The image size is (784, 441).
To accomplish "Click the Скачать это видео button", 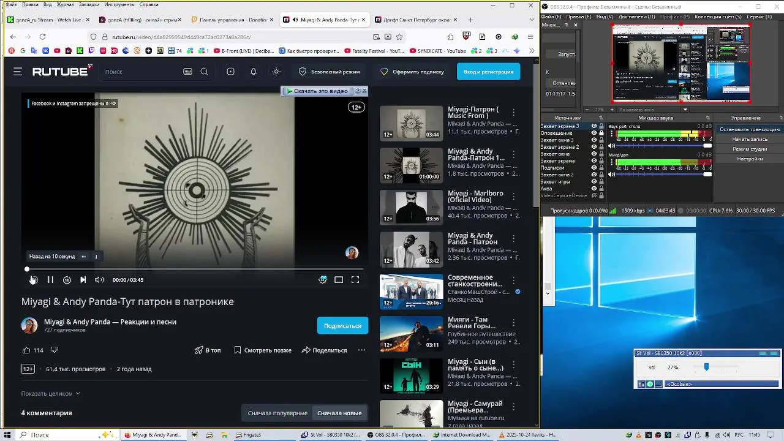I will tap(317, 91).
